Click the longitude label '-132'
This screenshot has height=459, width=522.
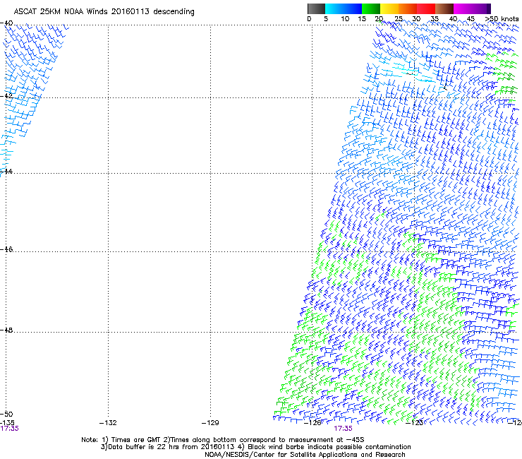[x=108, y=423]
